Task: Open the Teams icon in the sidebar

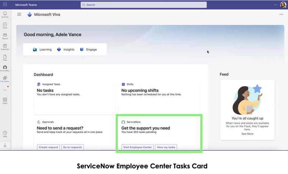Action: (x=5, y=36)
